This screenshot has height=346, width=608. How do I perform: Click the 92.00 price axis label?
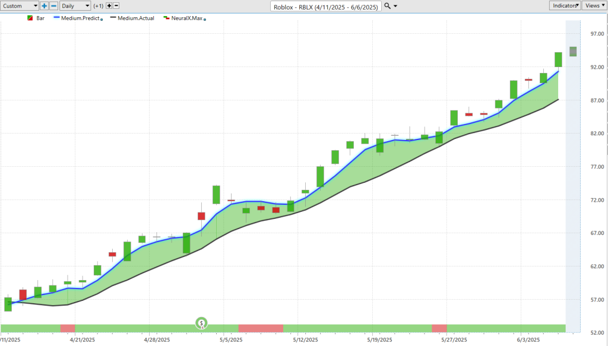(597, 67)
